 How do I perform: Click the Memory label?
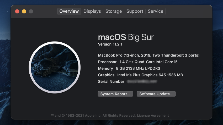pyautogui.click(x=105, y=68)
